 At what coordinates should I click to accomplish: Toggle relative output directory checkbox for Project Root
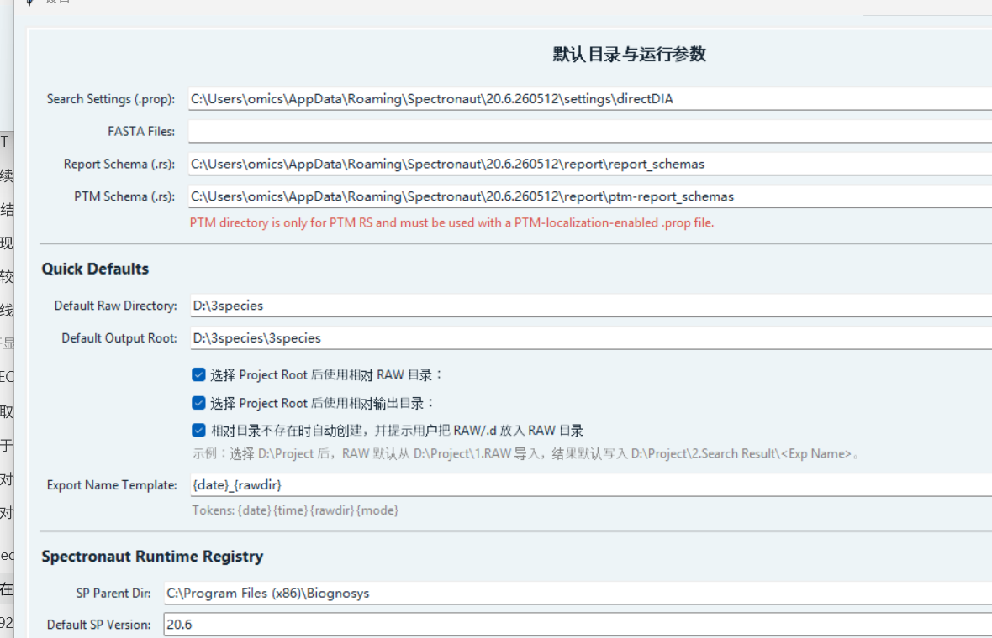click(x=198, y=403)
